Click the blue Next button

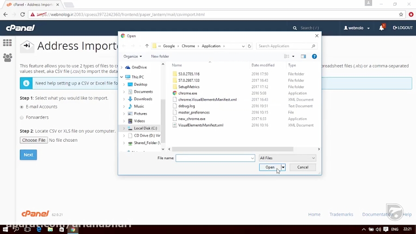click(x=28, y=155)
